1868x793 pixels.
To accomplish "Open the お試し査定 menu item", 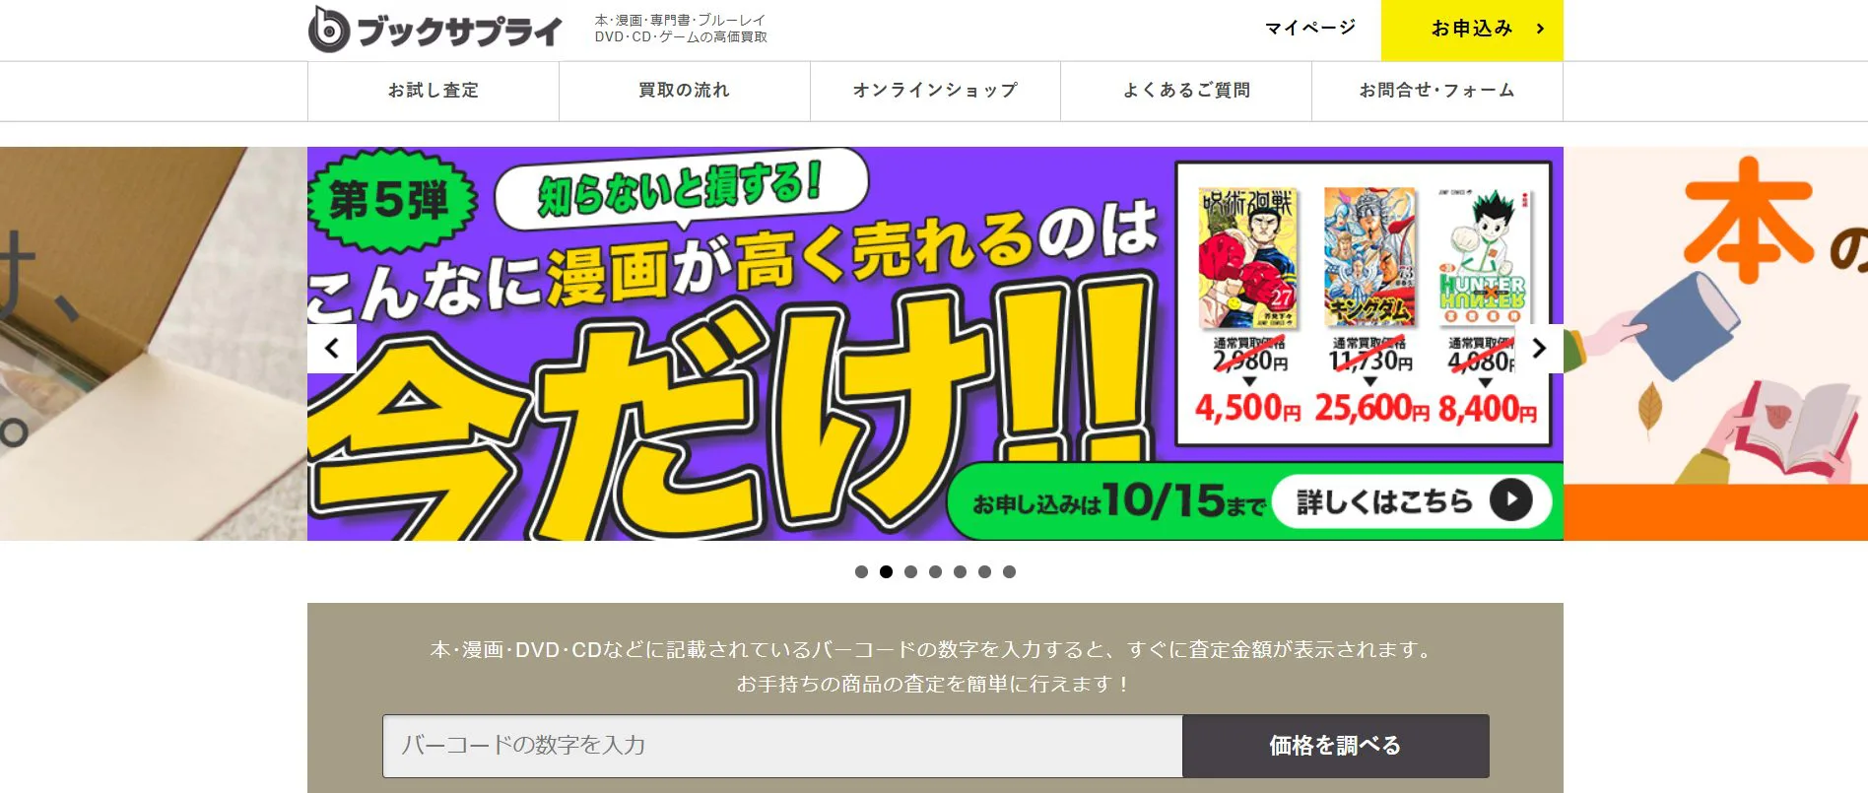I will coord(434,91).
